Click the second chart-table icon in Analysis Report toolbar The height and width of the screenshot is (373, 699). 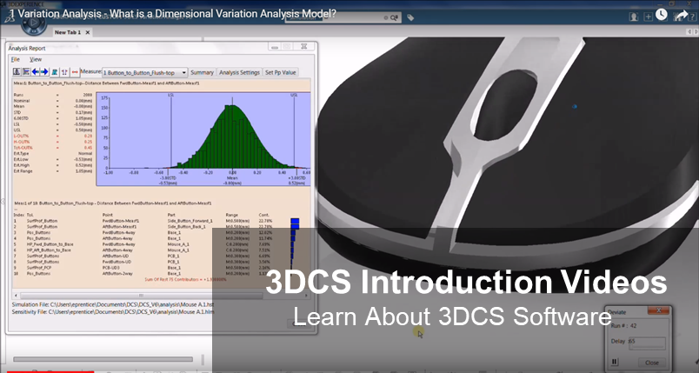pyautogui.click(x=26, y=72)
